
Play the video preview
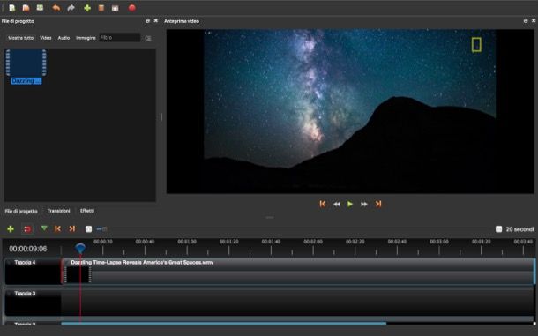point(350,205)
